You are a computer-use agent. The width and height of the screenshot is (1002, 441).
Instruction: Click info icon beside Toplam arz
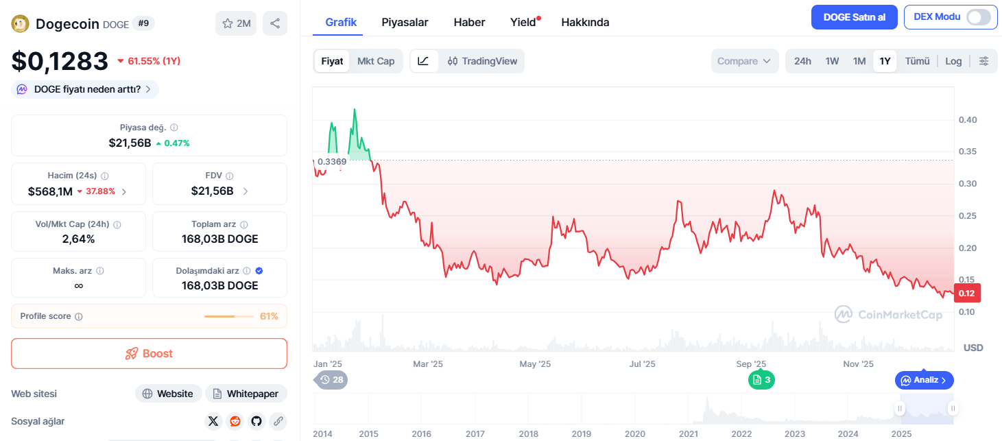[x=244, y=224]
